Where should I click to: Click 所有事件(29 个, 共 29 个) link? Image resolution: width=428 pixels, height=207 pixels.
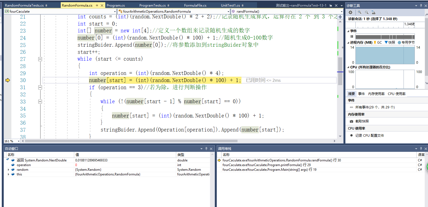[375, 107]
